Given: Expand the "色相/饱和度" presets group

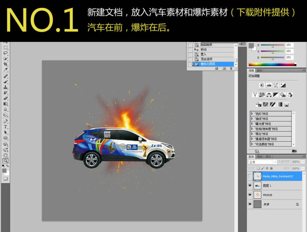Looking at the screenshot, I should pyautogui.click(x=252, y=128).
